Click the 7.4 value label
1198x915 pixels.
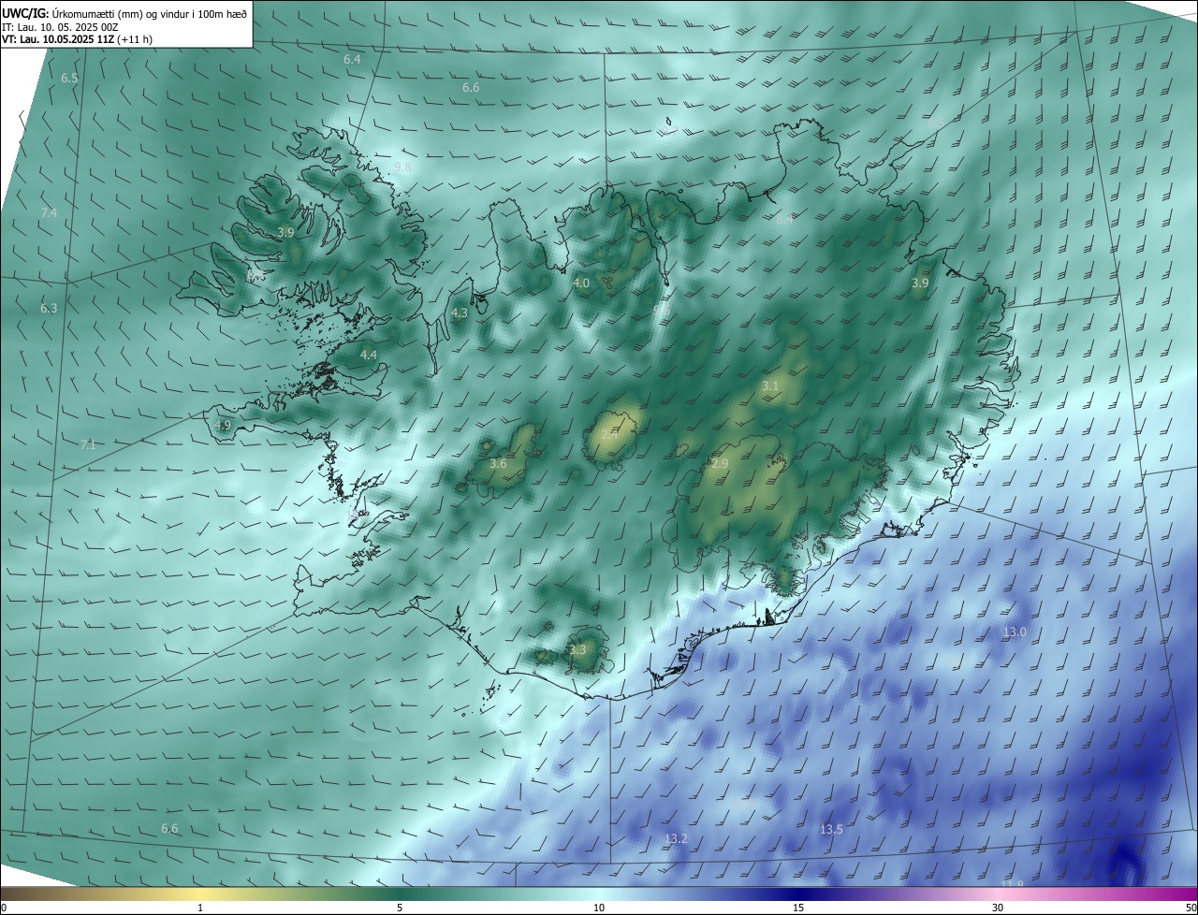[x=49, y=213]
